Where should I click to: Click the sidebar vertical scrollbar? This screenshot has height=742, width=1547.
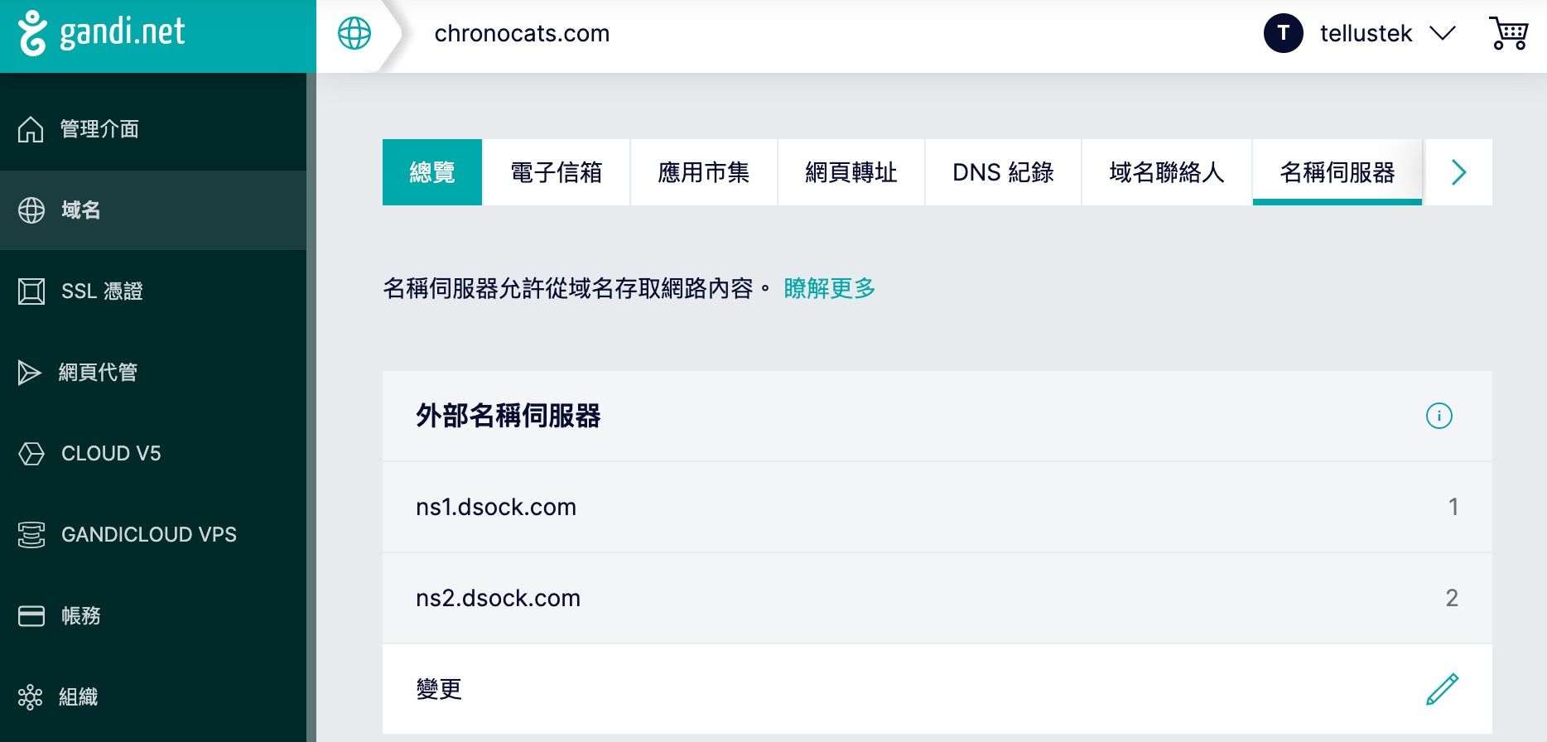[x=311, y=407]
